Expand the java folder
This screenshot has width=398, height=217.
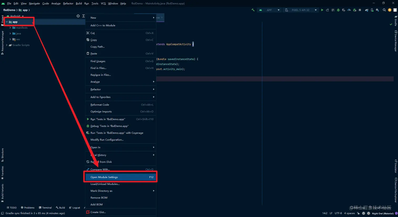point(10,33)
